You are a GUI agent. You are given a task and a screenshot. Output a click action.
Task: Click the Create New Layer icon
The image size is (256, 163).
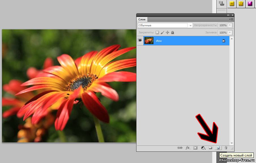pos(218,148)
